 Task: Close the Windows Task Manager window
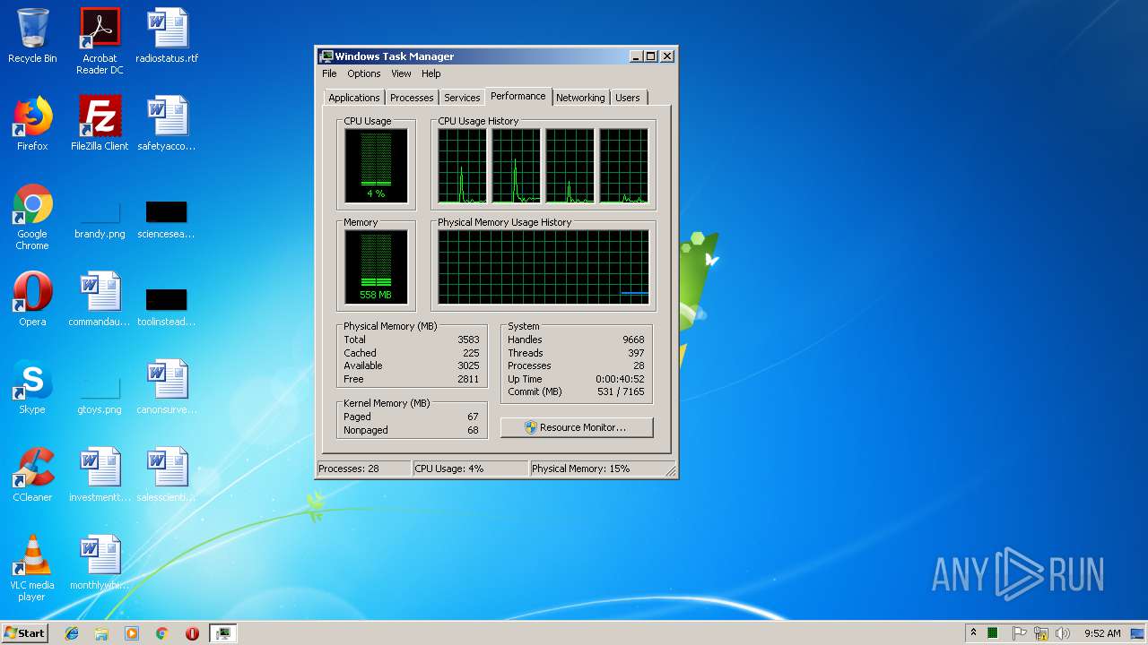(667, 56)
